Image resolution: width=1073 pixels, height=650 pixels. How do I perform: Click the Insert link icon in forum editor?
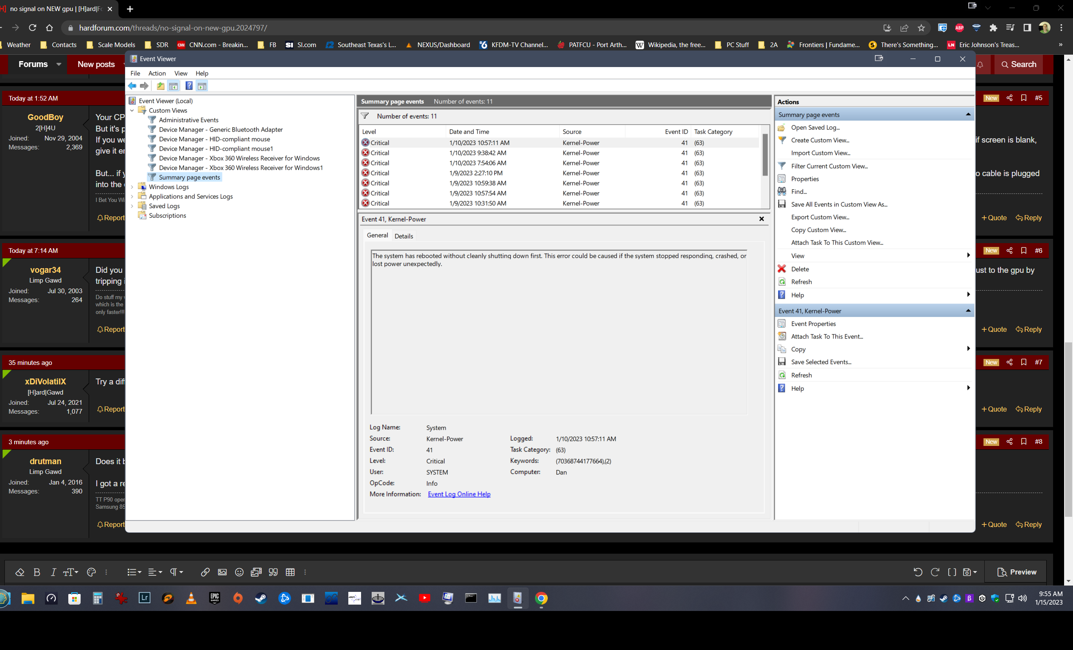pyautogui.click(x=205, y=572)
